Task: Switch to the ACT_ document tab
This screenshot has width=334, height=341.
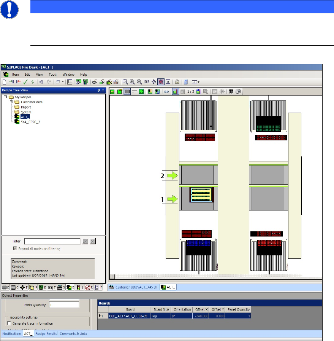Action: [168, 287]
